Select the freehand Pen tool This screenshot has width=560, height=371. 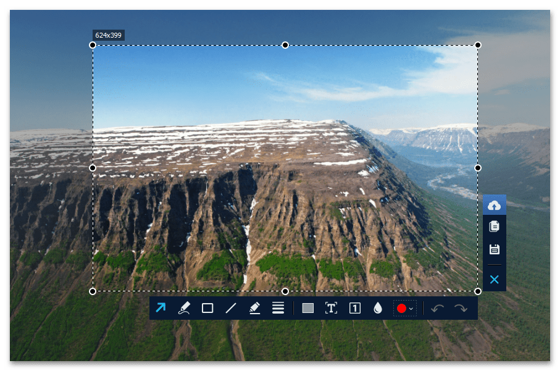[x=184, y=308]
